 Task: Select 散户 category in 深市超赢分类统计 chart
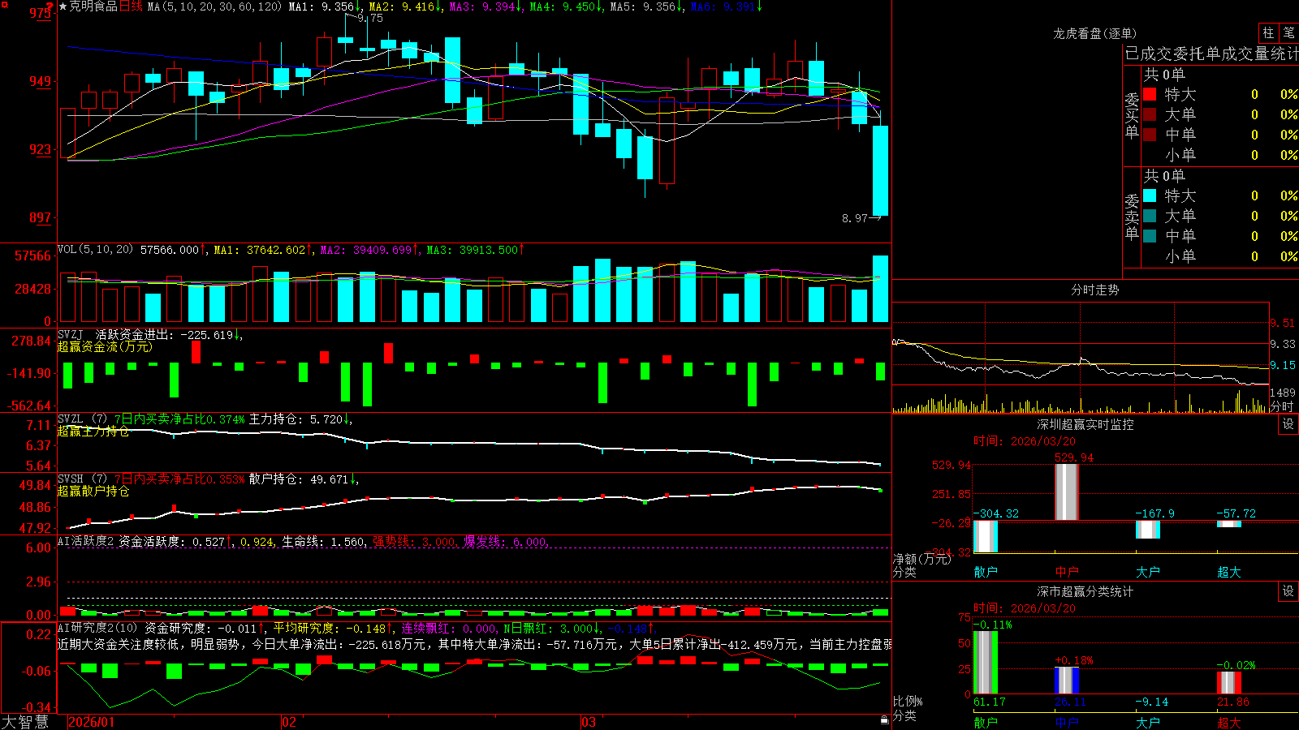click(x=986, y=722)
